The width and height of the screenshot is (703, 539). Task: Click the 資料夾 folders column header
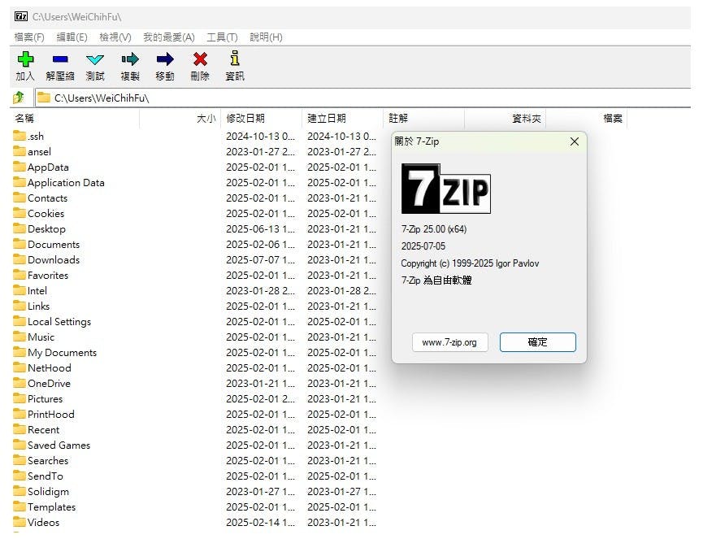click(x=505, y=119)
